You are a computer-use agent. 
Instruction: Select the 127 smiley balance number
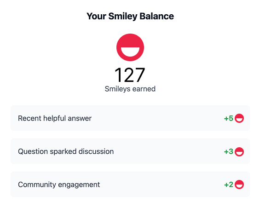click(x=130, y=75)
